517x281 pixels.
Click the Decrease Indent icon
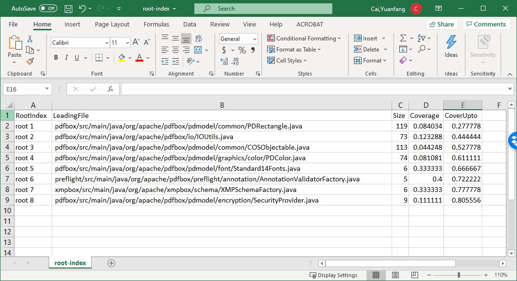[165, 61]
